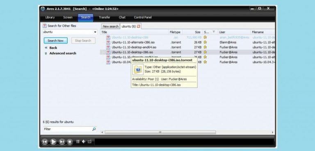Click into the Filter input field
The image size is (315, 151).
pyautogui.click(x=67, y=129)
